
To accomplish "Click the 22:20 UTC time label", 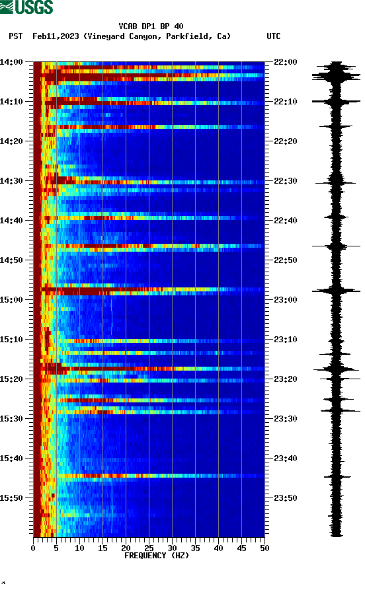I will click(x=286, y=141).
